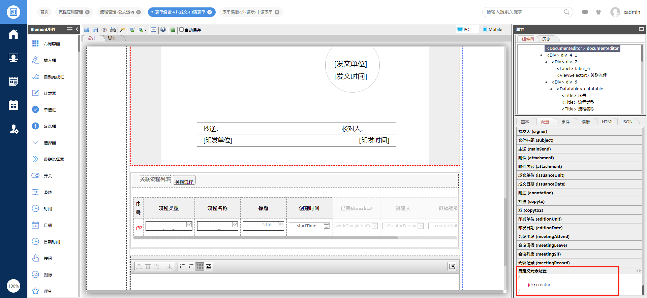Open the import icon dropdown arrow
Image resolution: width=647 pixels, height=298 pixels.
(146, 30)
